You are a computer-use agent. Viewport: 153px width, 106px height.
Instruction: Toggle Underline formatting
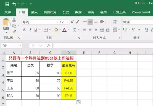click(x=36, y=30)
